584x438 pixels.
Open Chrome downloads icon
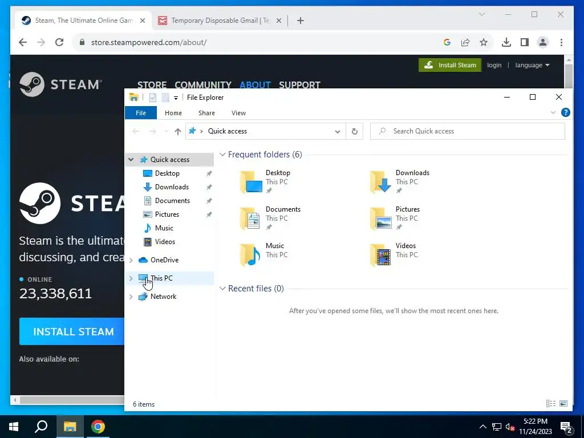point(506,42)
